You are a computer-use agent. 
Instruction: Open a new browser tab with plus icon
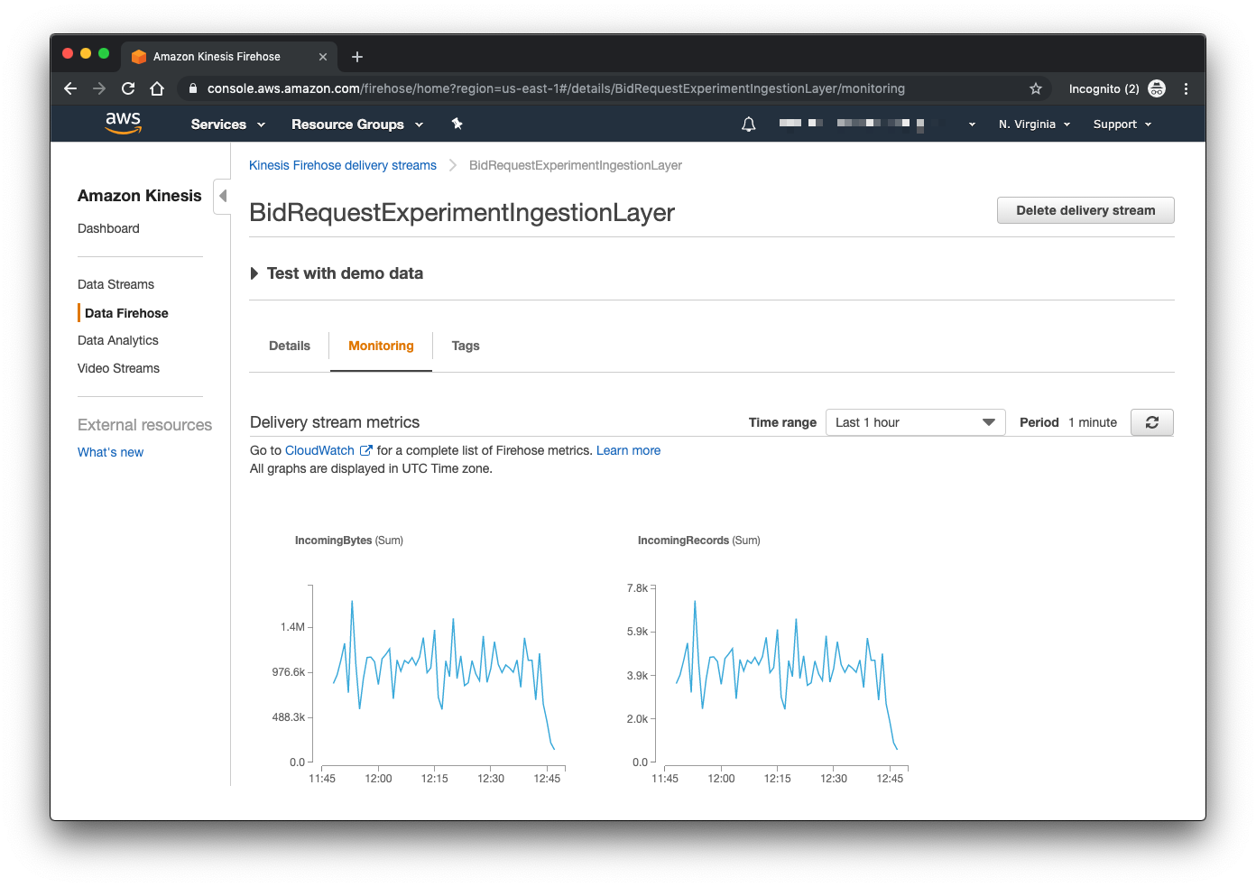357,57
